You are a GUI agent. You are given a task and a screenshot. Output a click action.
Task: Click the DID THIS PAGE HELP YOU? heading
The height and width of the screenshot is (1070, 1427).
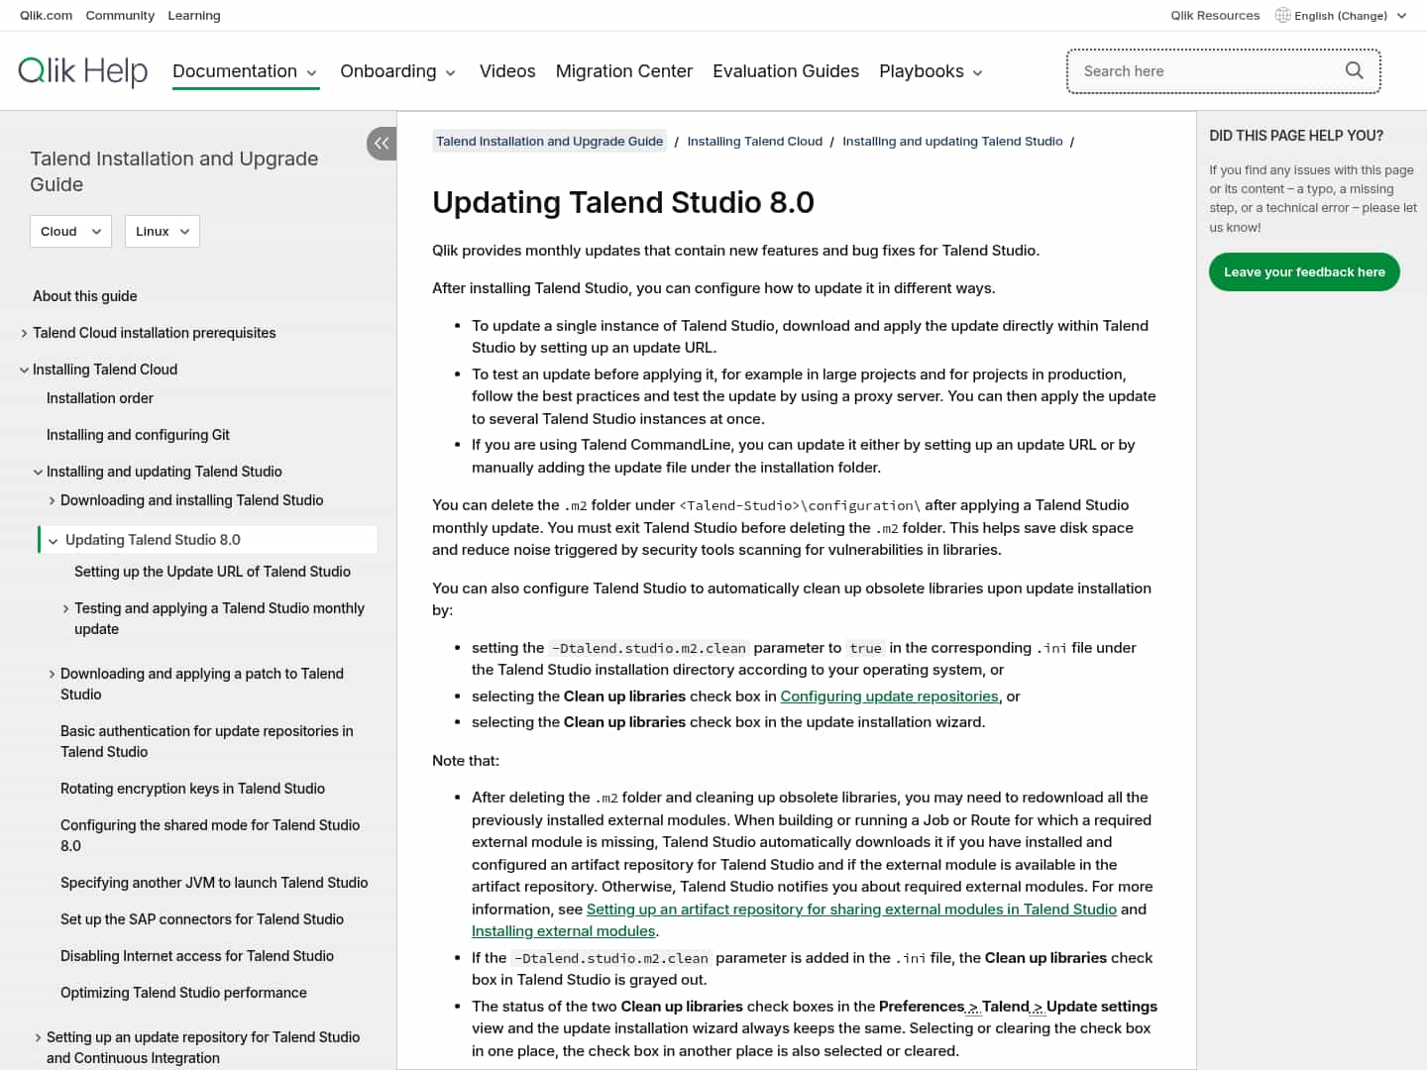1296,136
